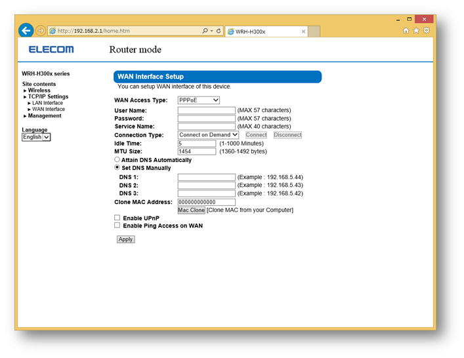Open browser tools gear icon

427,30
